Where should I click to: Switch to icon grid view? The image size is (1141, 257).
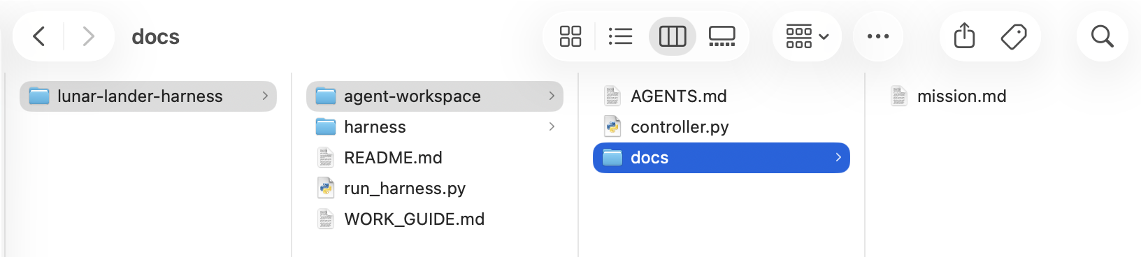point(570,36)
